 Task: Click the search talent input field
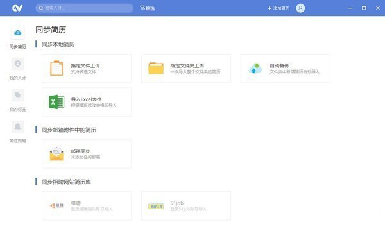[x=84, y=8]
